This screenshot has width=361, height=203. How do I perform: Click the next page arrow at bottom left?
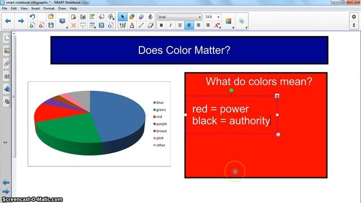click(x=6, y=191)
